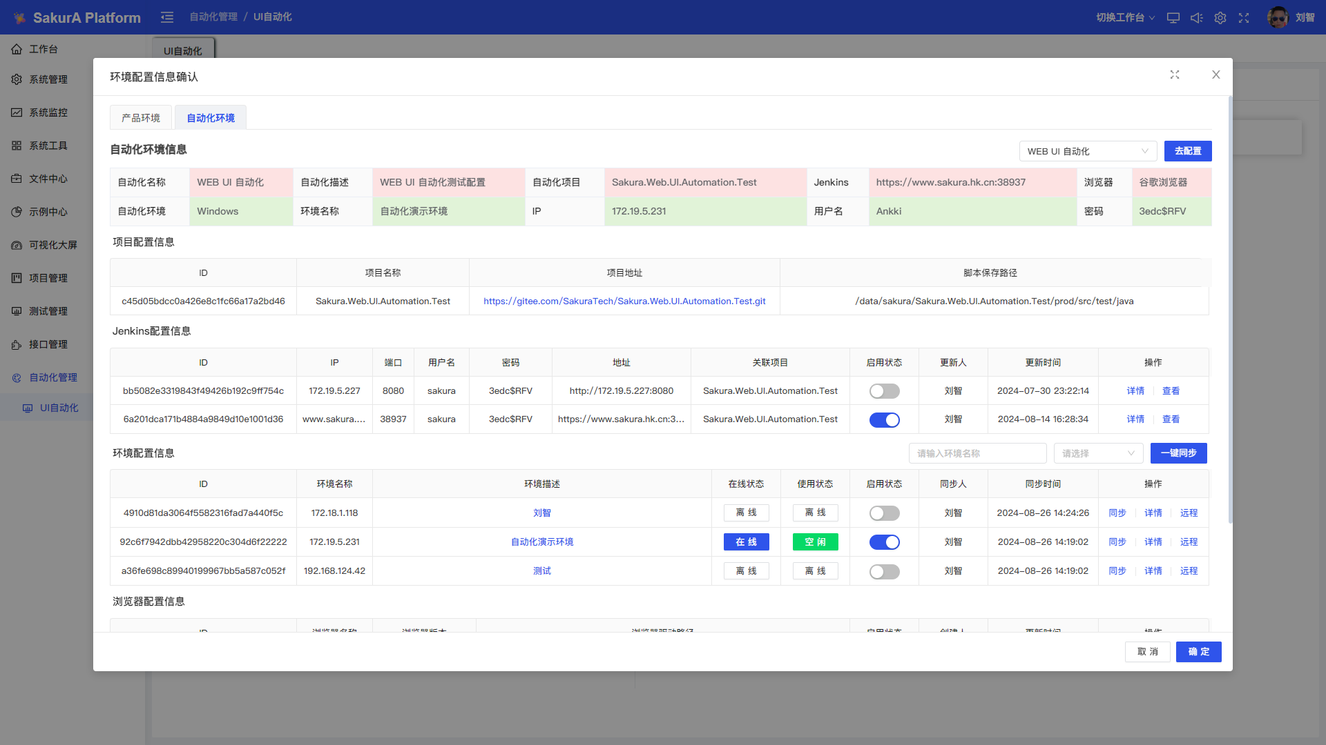Open the settings gear in header
This screenshot has width=1326, height=745.
pyautogui.click(x=1220, y=18)
